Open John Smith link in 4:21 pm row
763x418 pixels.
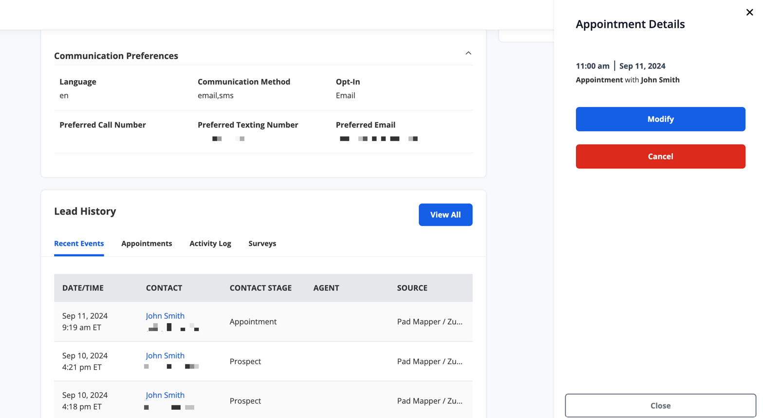[x=165, y=356]
